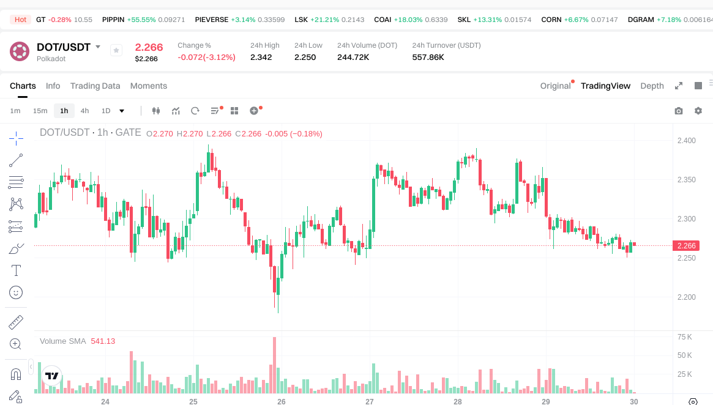Click the 2.266 current price label
Image resolution: width=713 pixels, height=405 pixels.
pos(686,246)
